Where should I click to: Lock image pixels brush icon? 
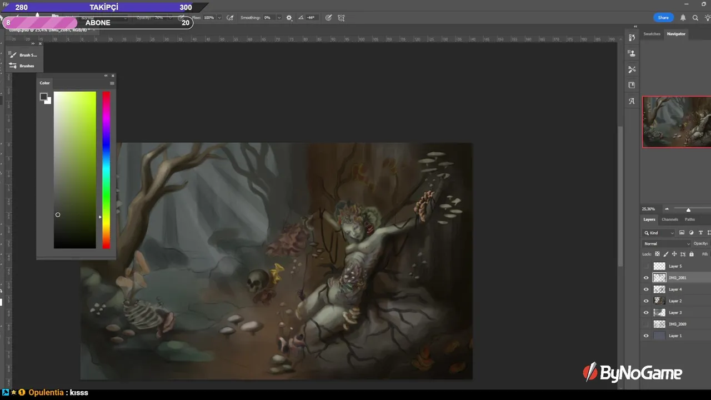click(x=665, y=254)
